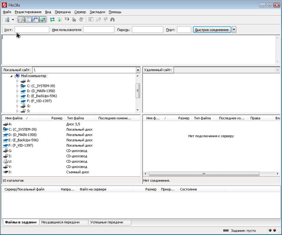Open the Локальный сайт path dropdown
Image resolution: width=282 pixels, height=235 pixels.
[x=138, y=70]
